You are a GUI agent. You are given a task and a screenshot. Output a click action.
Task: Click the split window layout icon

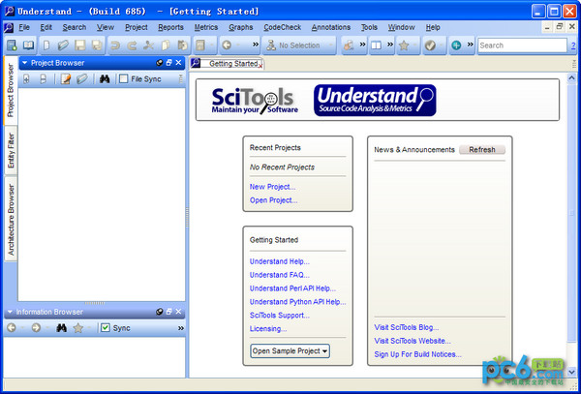[x=377, y=45]
